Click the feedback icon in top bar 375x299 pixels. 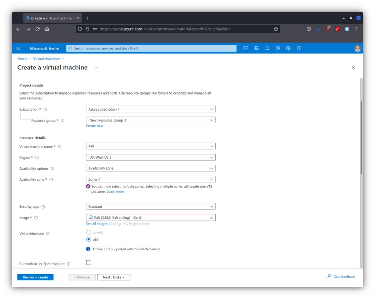click(299, 48)
